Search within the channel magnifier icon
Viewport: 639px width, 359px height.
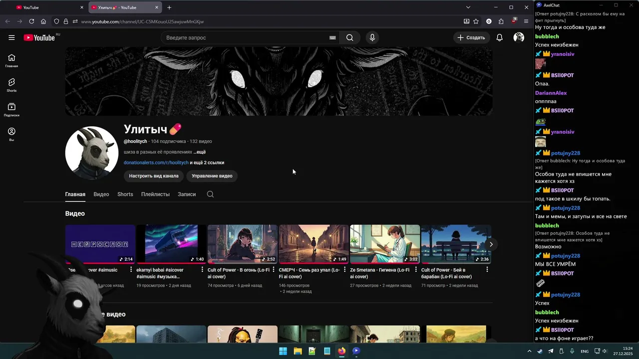click(210, 194)
